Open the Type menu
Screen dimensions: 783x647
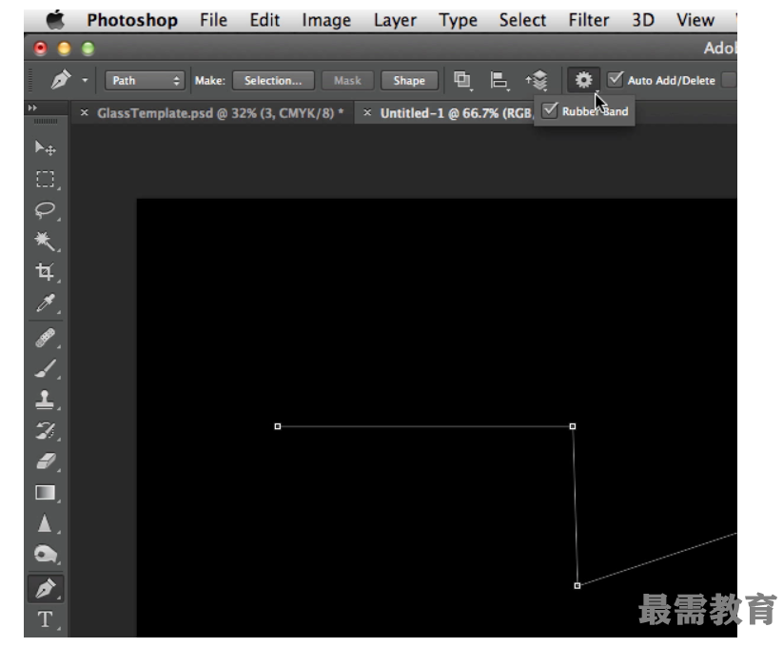(458, 20)
